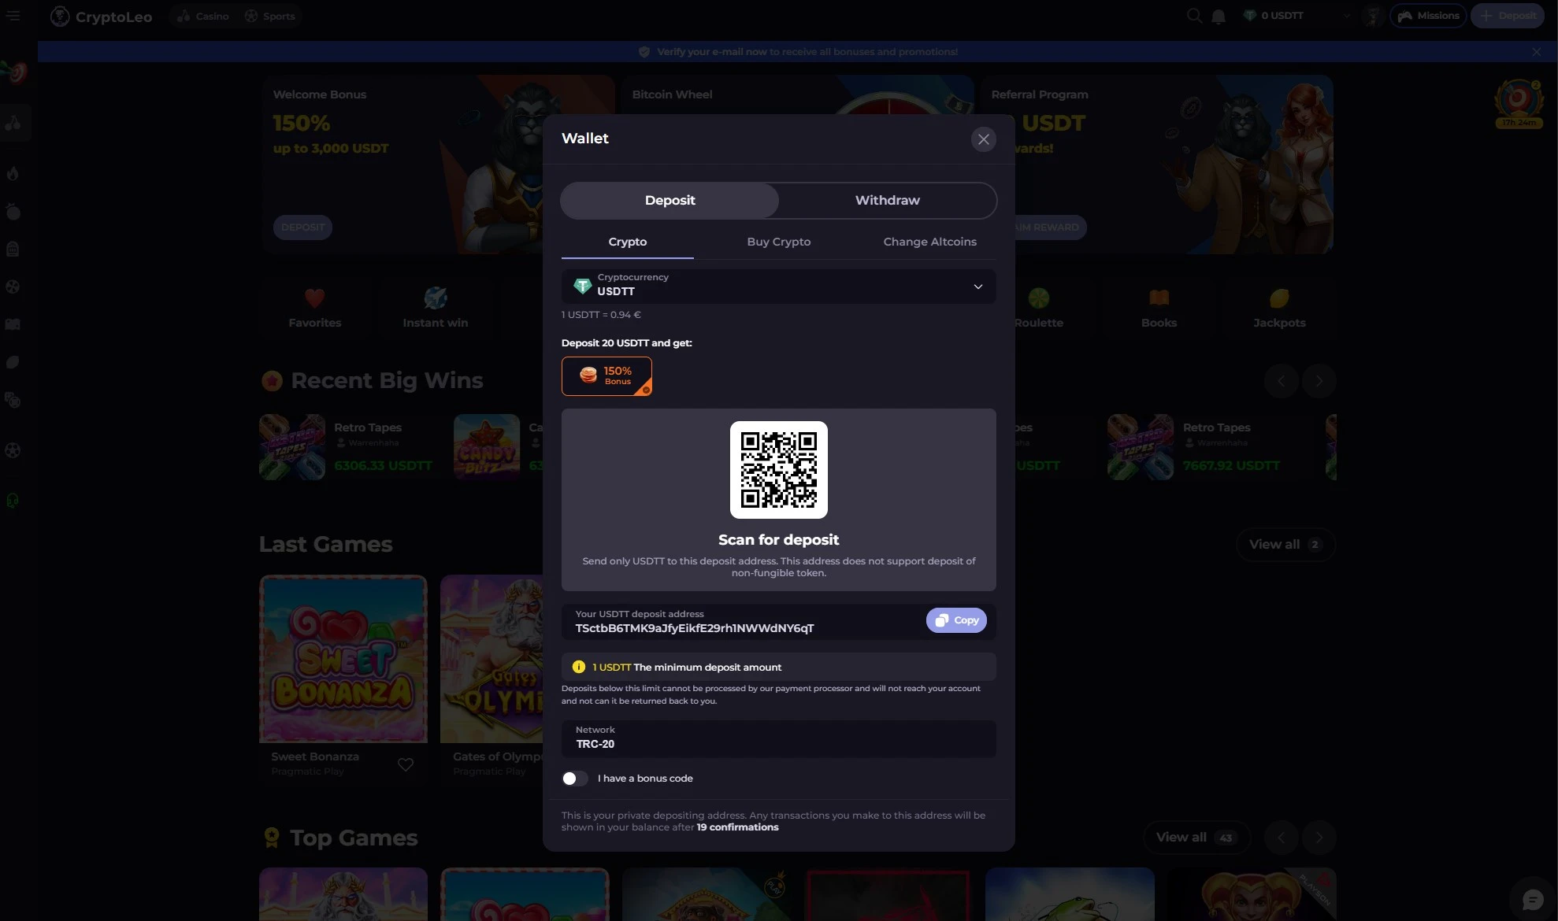Open the book sidebar icon
The width and height of the screenshot is (1558, 921).
tap(13, 324)
